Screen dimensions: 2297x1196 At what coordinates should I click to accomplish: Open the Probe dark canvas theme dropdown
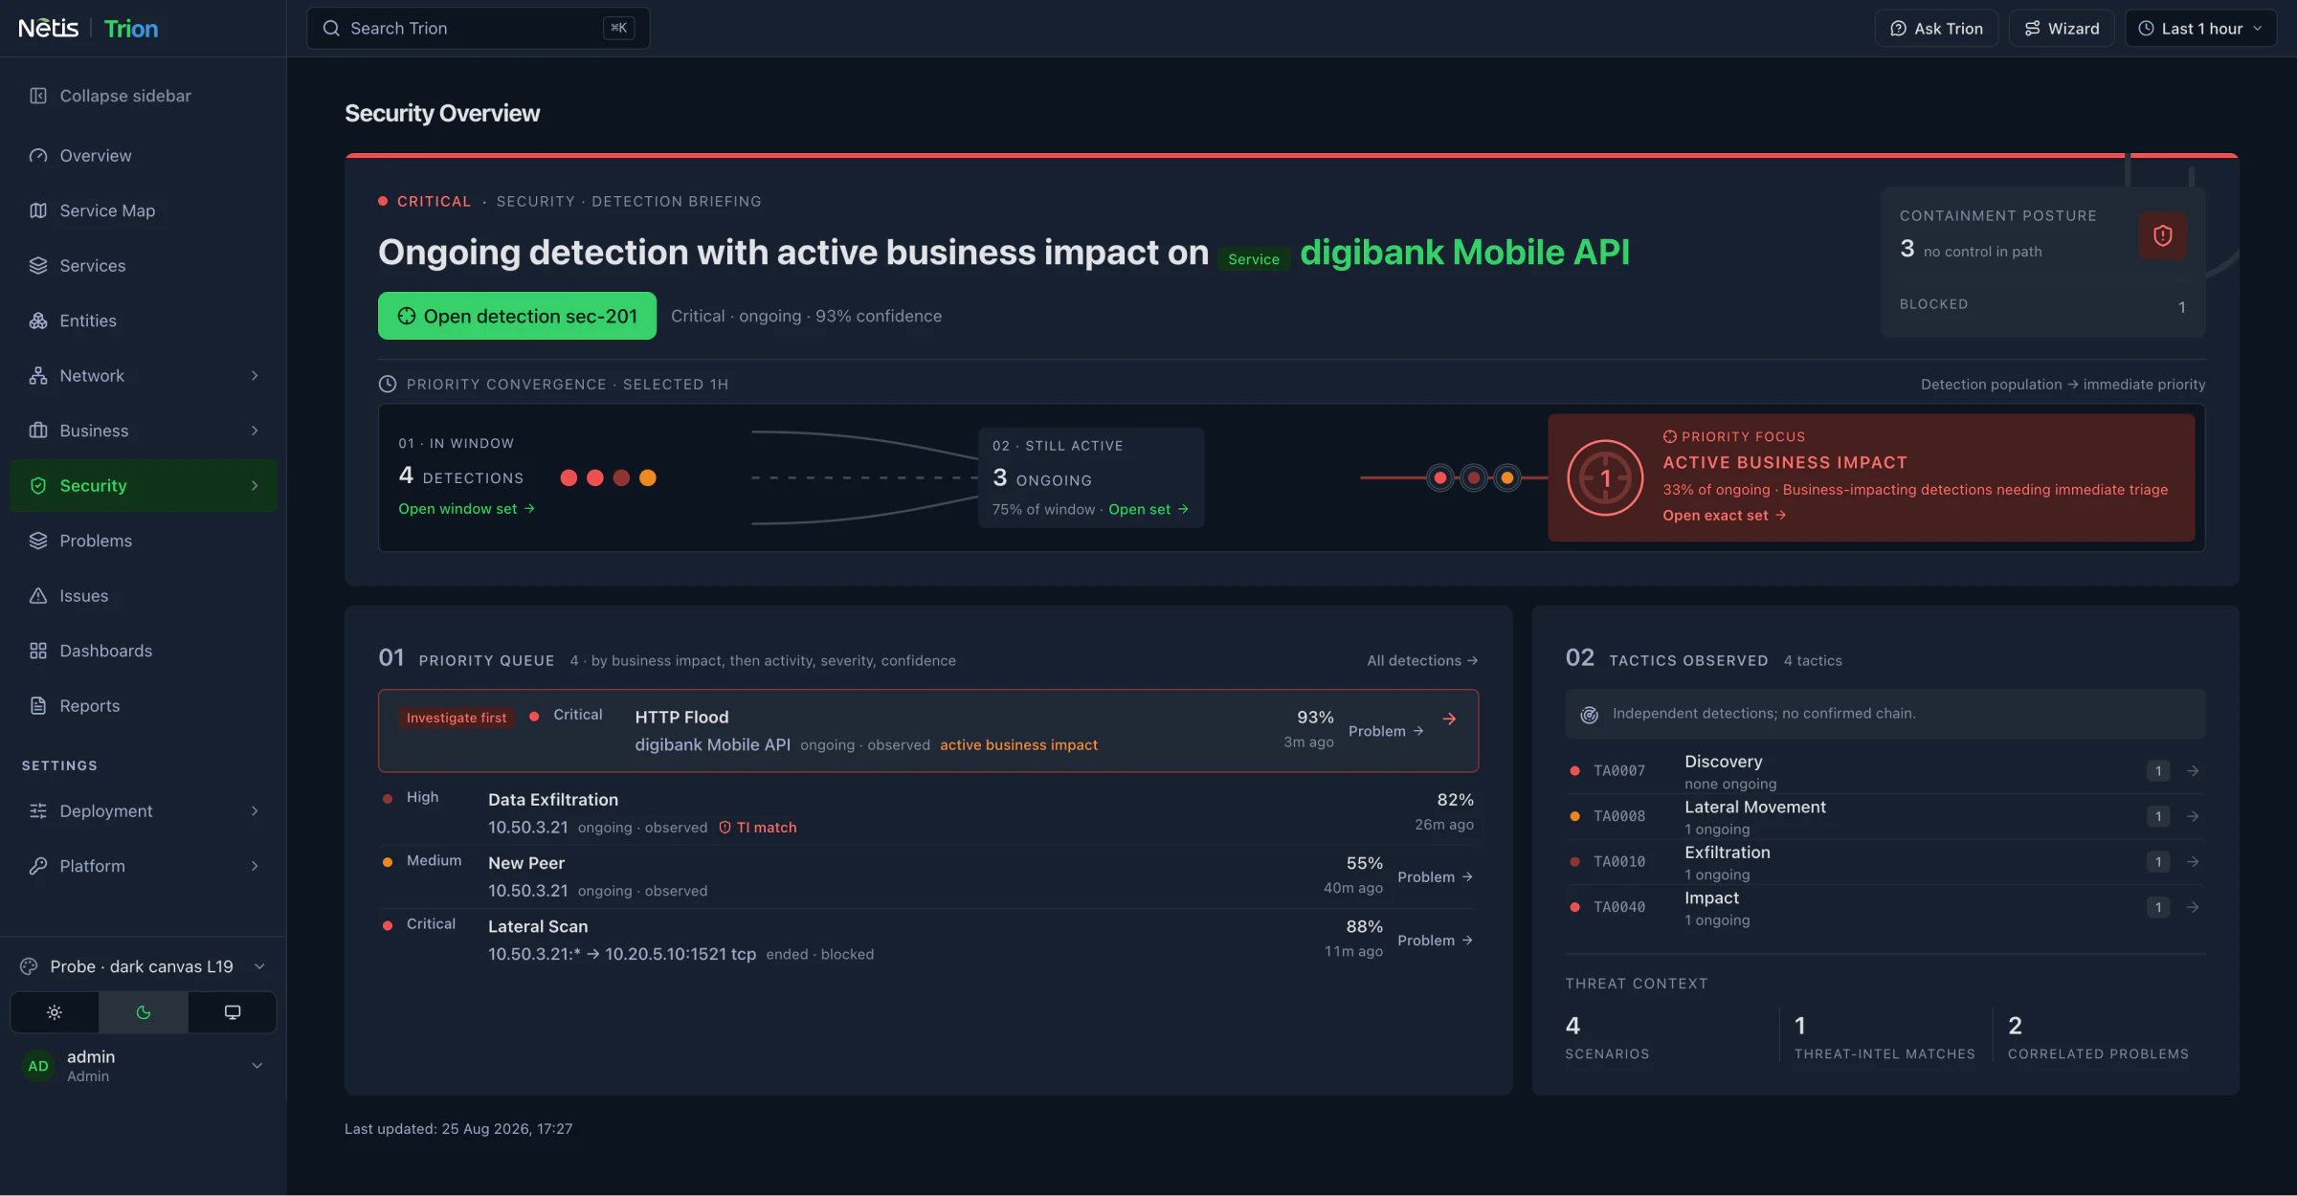tap(144, 966)
